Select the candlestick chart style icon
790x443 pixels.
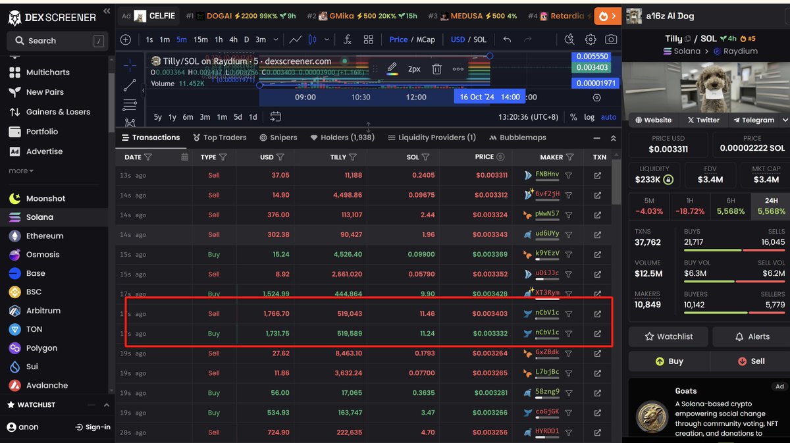(313, 39)
